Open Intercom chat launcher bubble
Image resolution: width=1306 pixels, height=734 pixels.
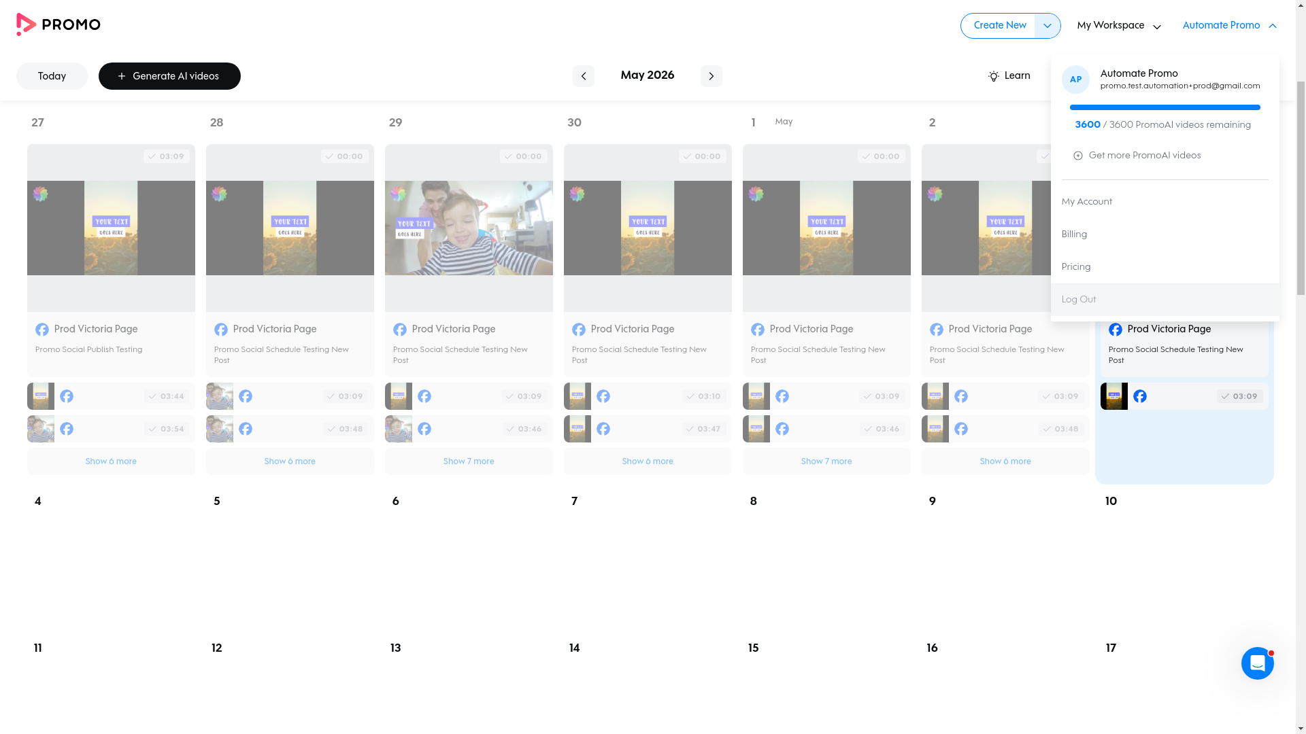pyautogui.click(x=1257, y=663)
